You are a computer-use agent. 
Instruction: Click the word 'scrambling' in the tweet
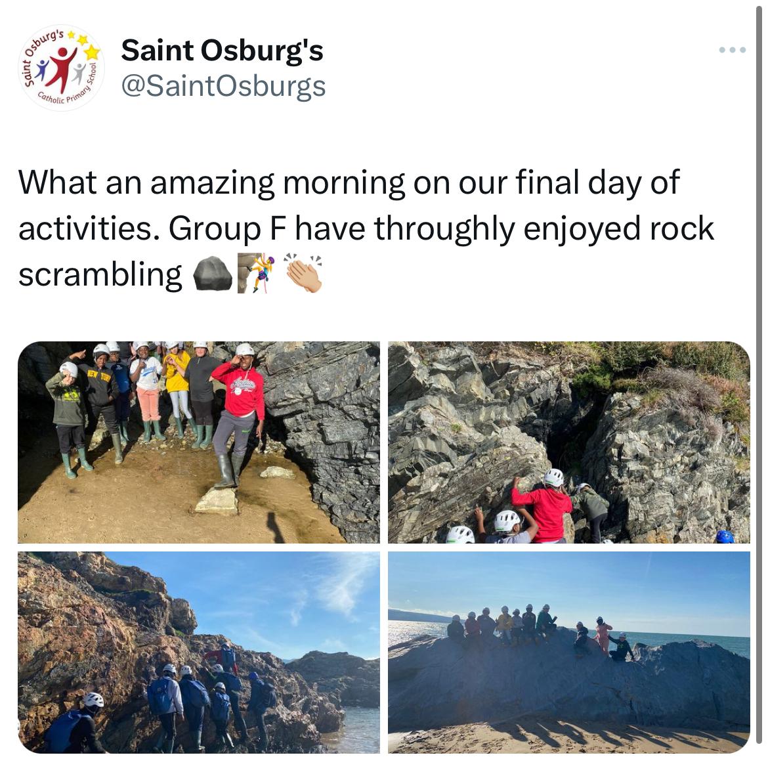coord(100,276)
